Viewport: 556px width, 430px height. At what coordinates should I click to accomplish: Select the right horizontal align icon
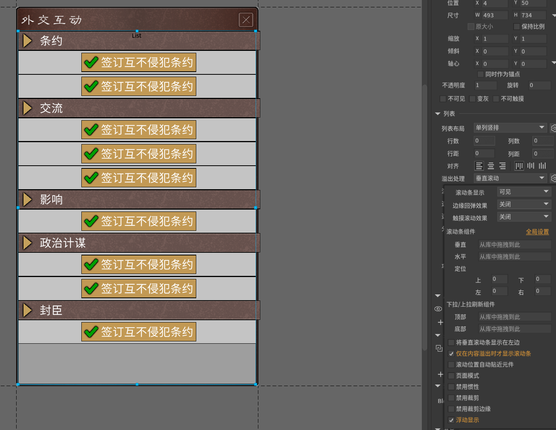(x=502, y=166)
